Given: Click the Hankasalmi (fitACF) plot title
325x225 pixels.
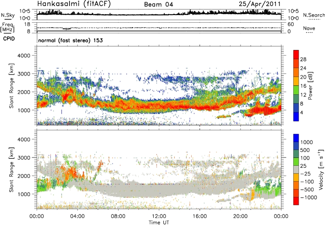Looking at the screenshot, I should pyautogui.click(x=74, y=4).
